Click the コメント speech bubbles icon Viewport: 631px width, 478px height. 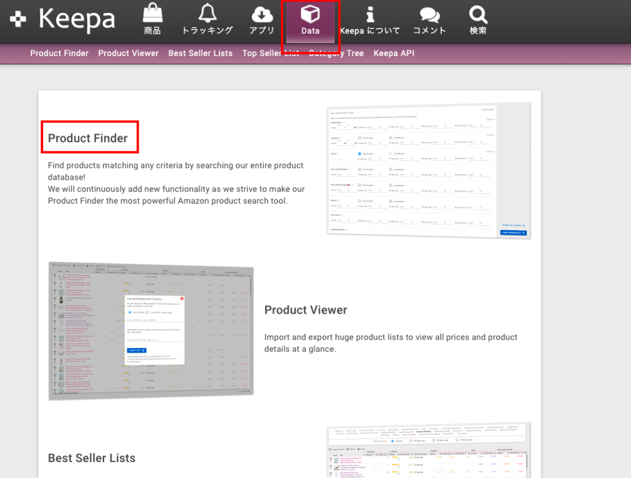tap(429, 14)
